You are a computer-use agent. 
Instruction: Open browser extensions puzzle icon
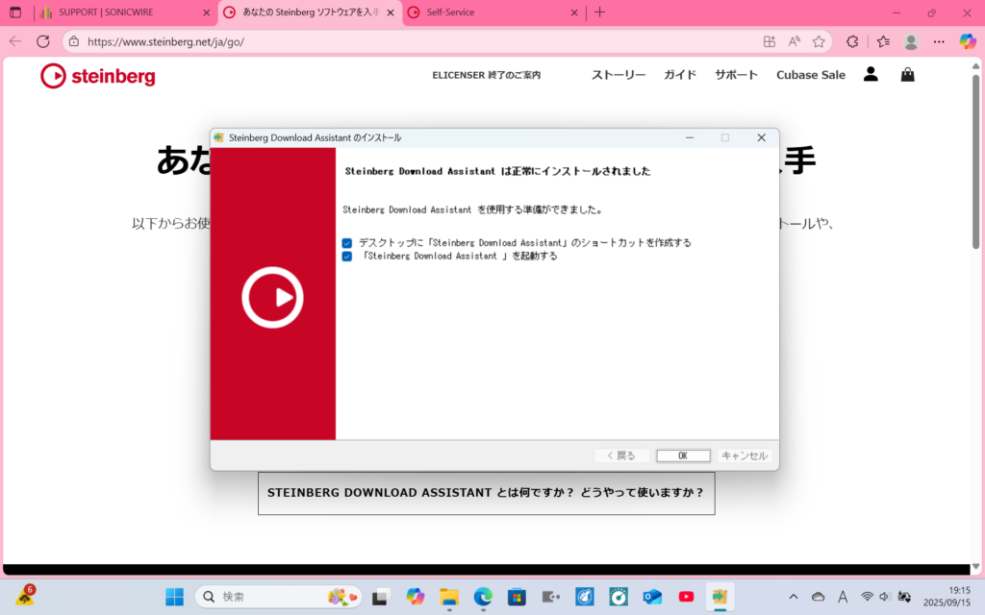(851, 41)
